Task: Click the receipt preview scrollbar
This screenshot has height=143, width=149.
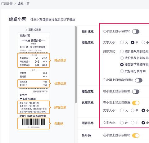Action: click(x=76, y=65)
